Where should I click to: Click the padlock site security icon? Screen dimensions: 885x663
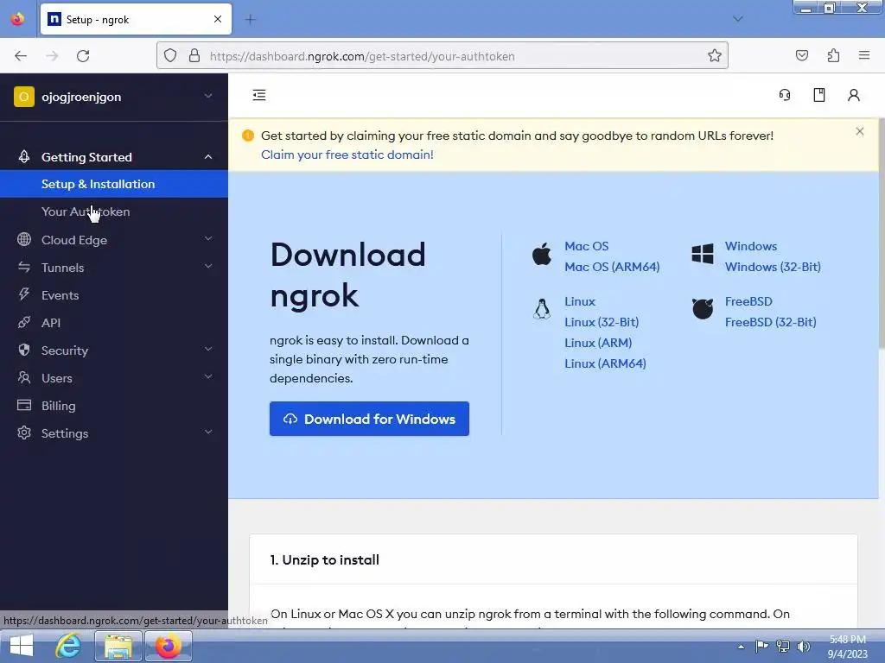pyautogui.click(x=194, y=55)
